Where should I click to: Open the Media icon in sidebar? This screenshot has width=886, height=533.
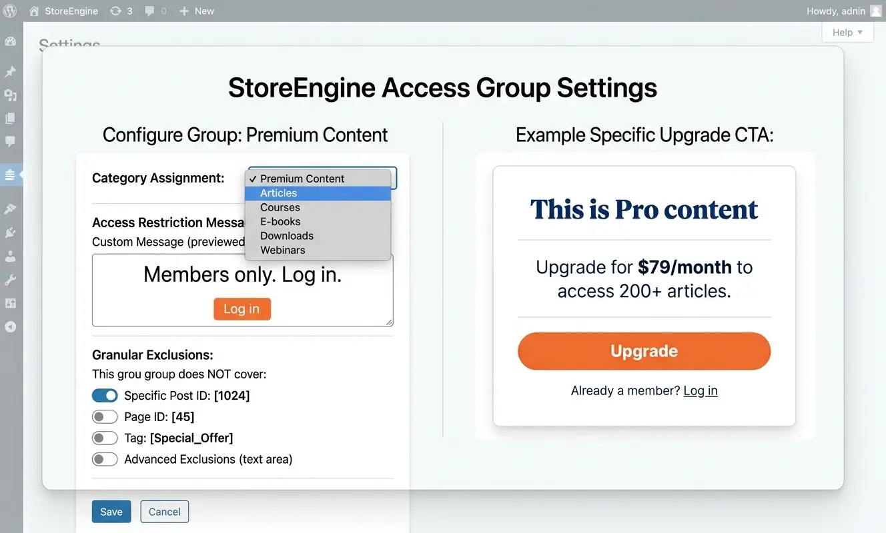point(10,95)
